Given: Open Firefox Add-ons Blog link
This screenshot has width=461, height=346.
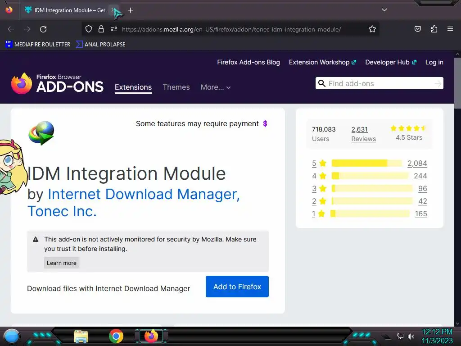Looking at the screenshot, I should 249,62.
